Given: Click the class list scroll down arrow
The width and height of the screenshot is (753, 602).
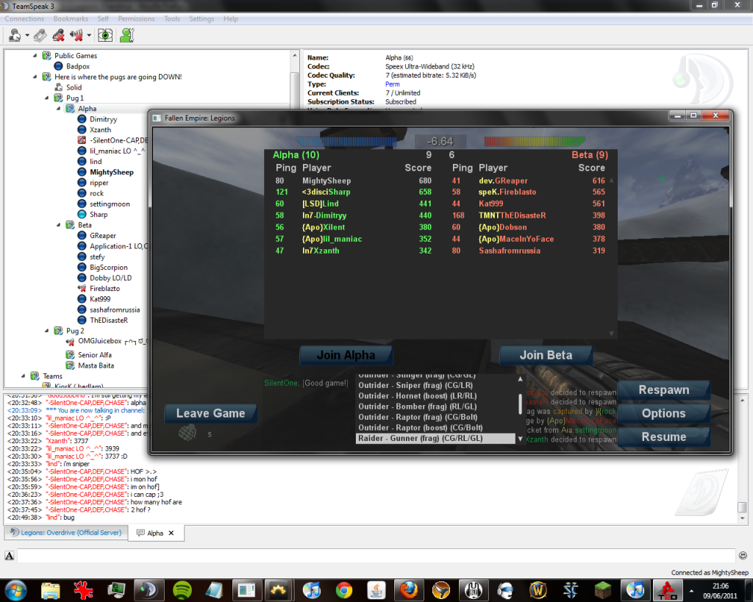Looking at the screenshot, I should (x=520, y=438).
